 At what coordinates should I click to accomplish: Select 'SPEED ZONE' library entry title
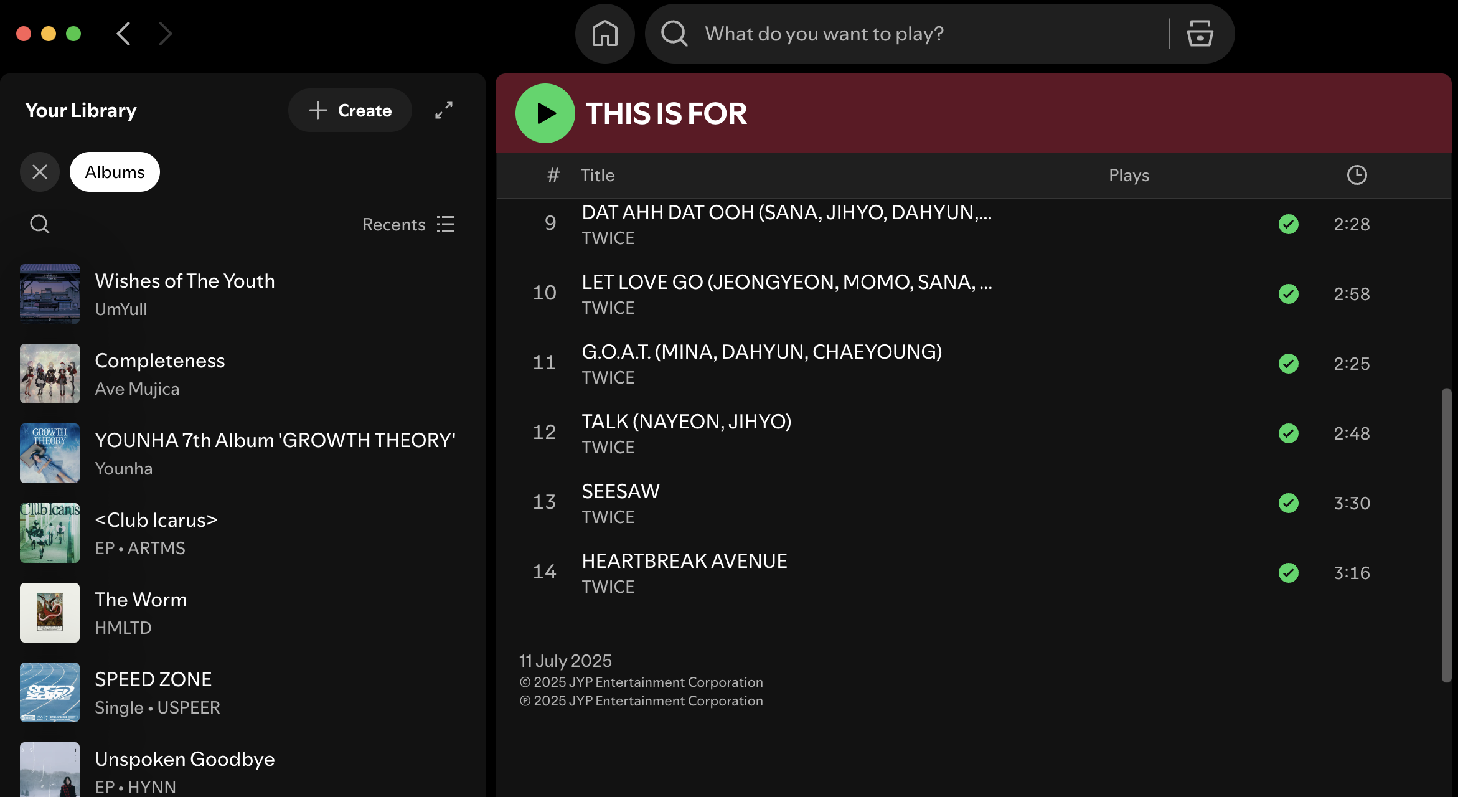153,679
